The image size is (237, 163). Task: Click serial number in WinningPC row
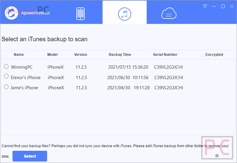168,67
